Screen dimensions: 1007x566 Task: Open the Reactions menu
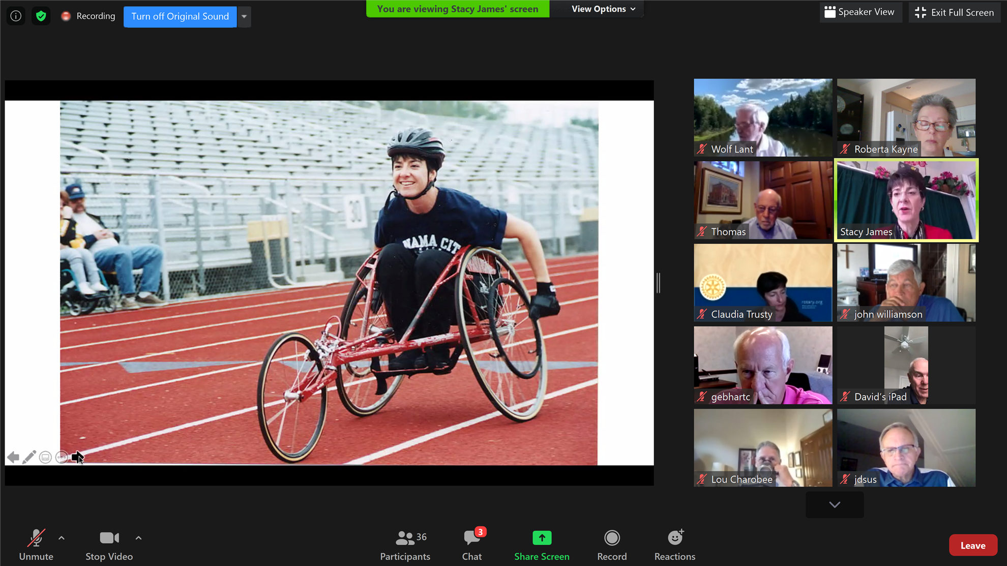coord(674,545)
